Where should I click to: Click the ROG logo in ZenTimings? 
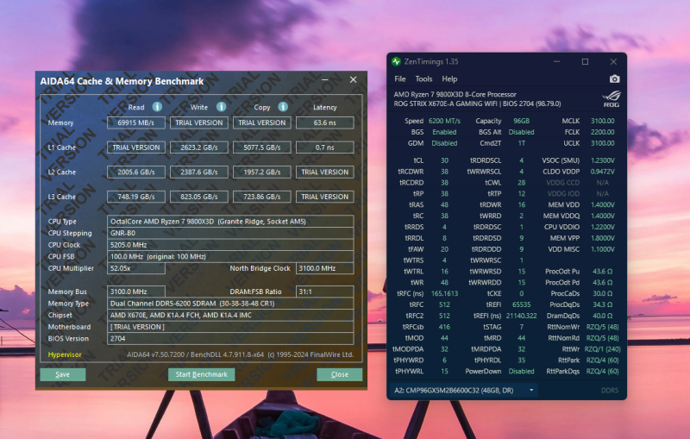pos(612,98)
